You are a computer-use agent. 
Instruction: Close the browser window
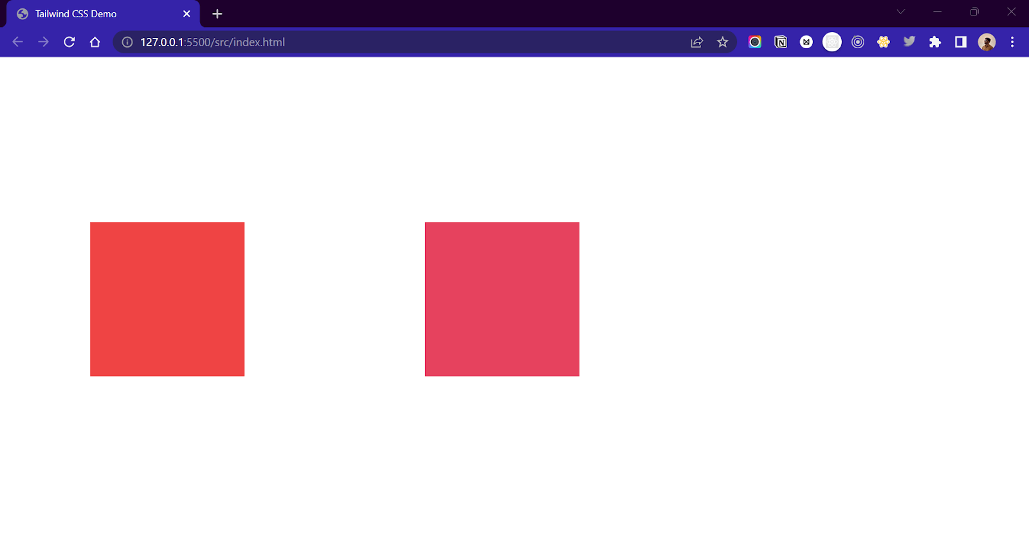pyautogui.click(x=1011, y=12)
